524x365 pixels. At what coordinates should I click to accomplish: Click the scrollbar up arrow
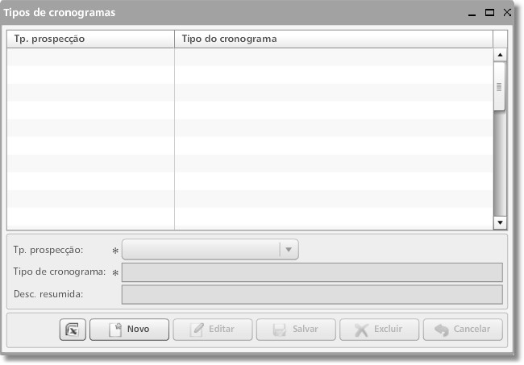[x=500, y=55]
